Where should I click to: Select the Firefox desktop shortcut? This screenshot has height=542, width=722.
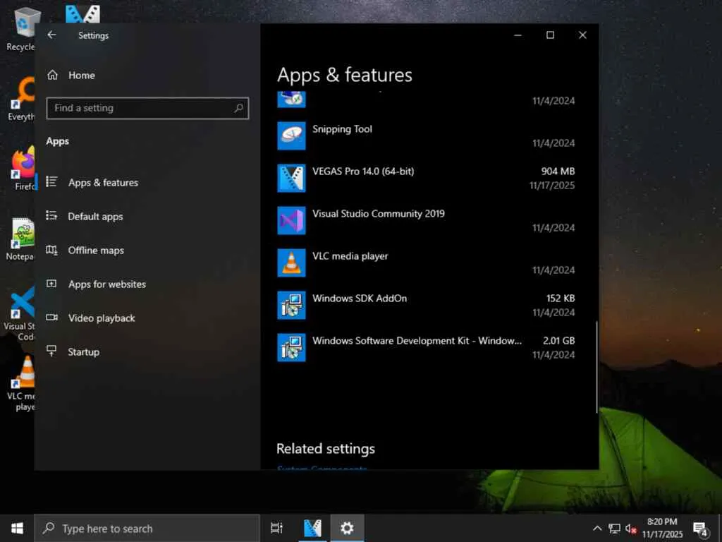click(23, 169)
